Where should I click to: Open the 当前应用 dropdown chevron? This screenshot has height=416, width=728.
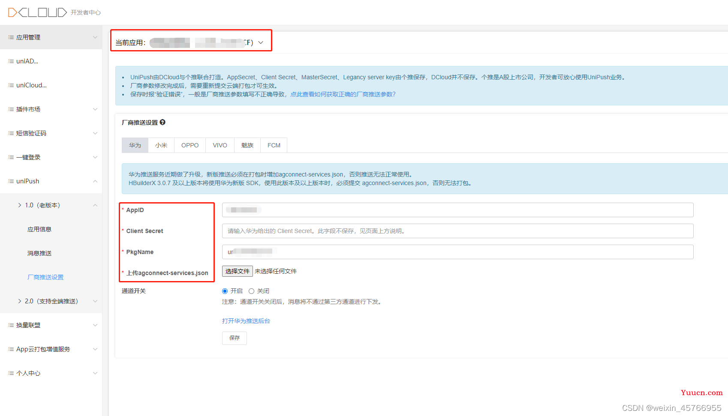[x=261, y=42]
